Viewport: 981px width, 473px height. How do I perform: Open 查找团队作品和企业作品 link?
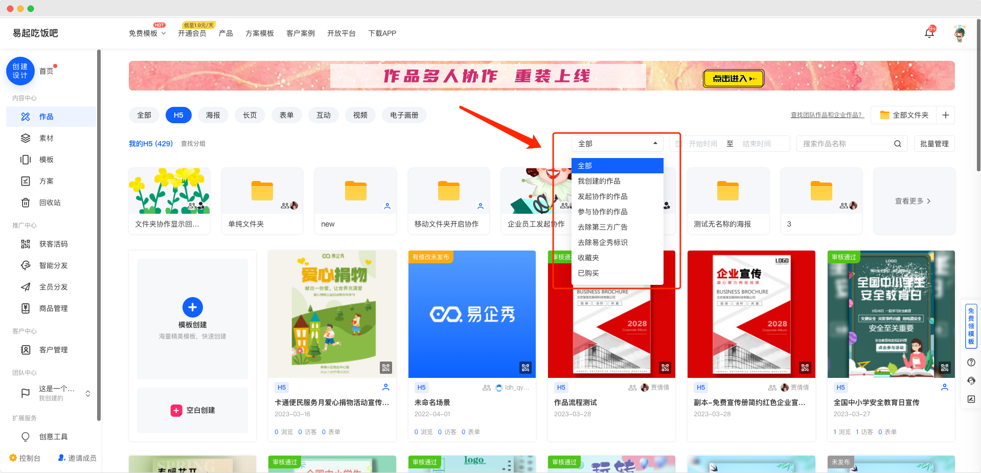(827, 116)
